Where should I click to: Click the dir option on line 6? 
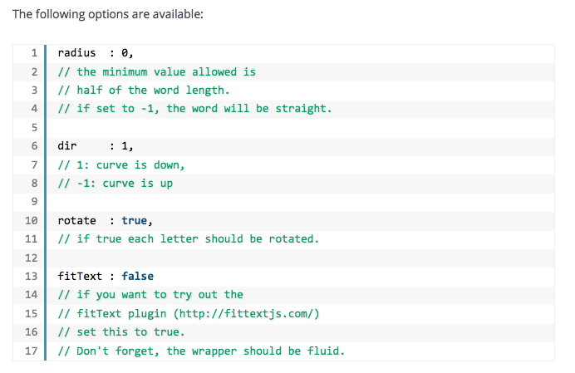point(67,146)
